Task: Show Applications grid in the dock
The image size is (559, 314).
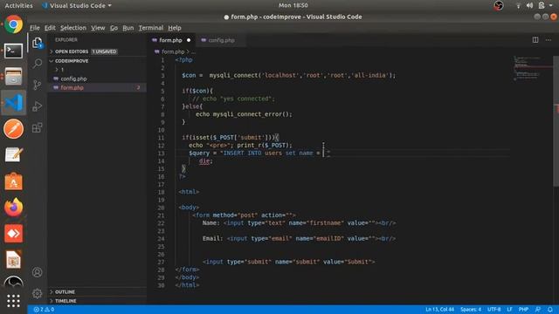Action: point(14,301)
